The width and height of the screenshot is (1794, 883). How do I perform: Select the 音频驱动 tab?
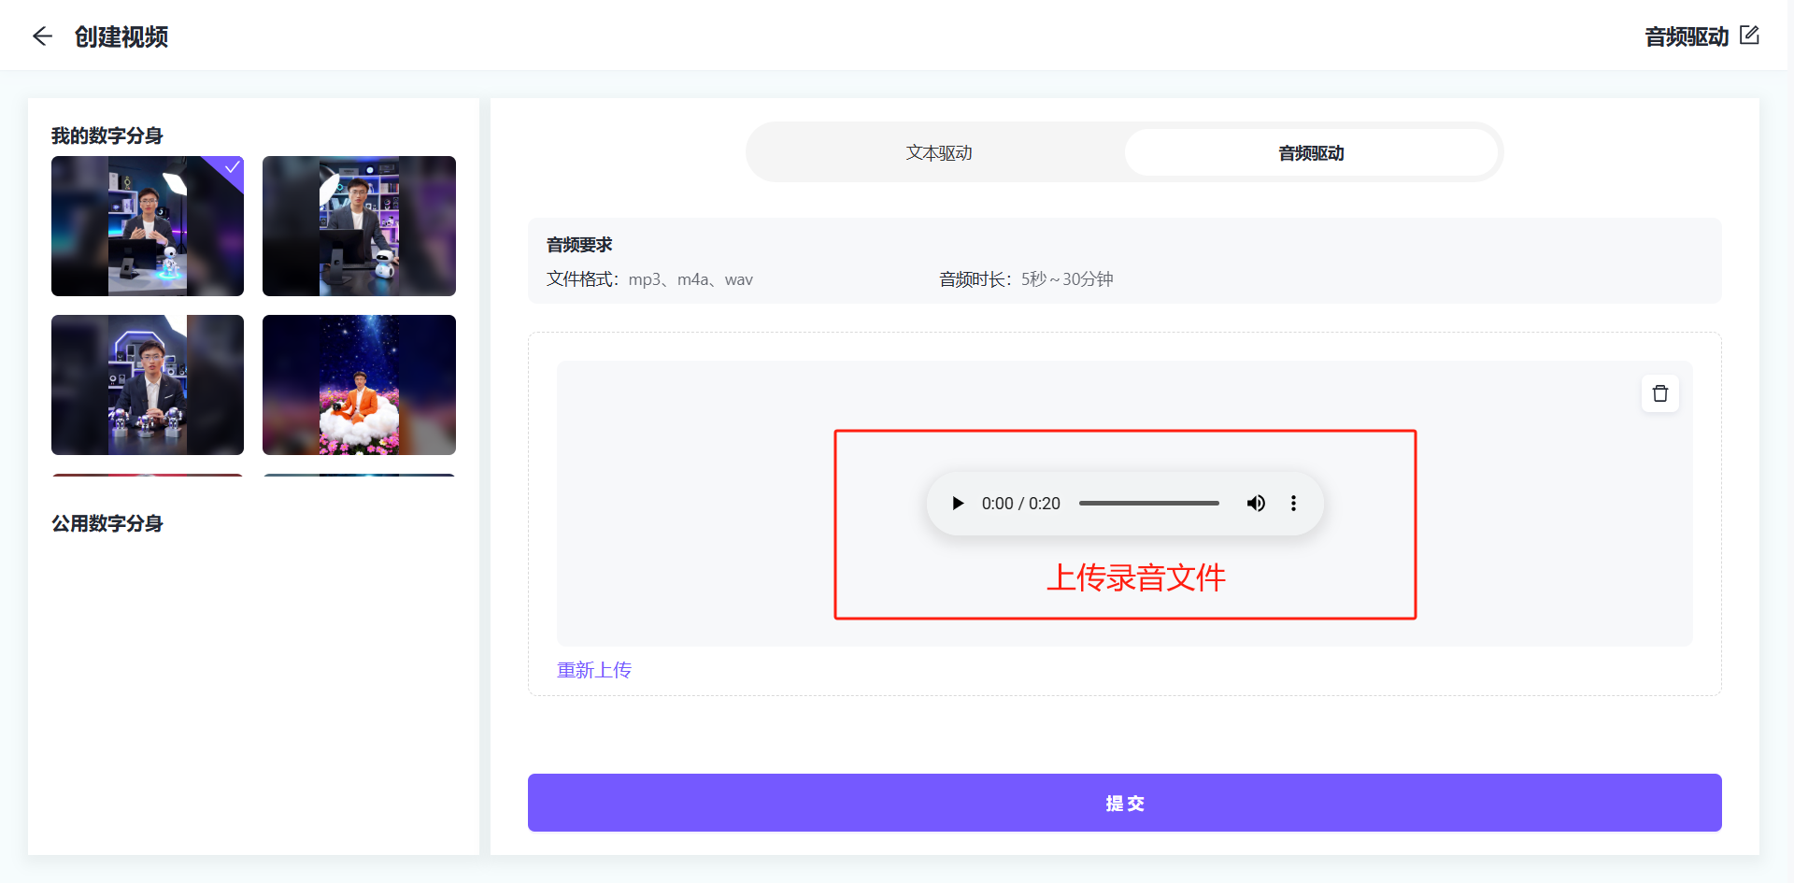click(x=1311, y=152)
